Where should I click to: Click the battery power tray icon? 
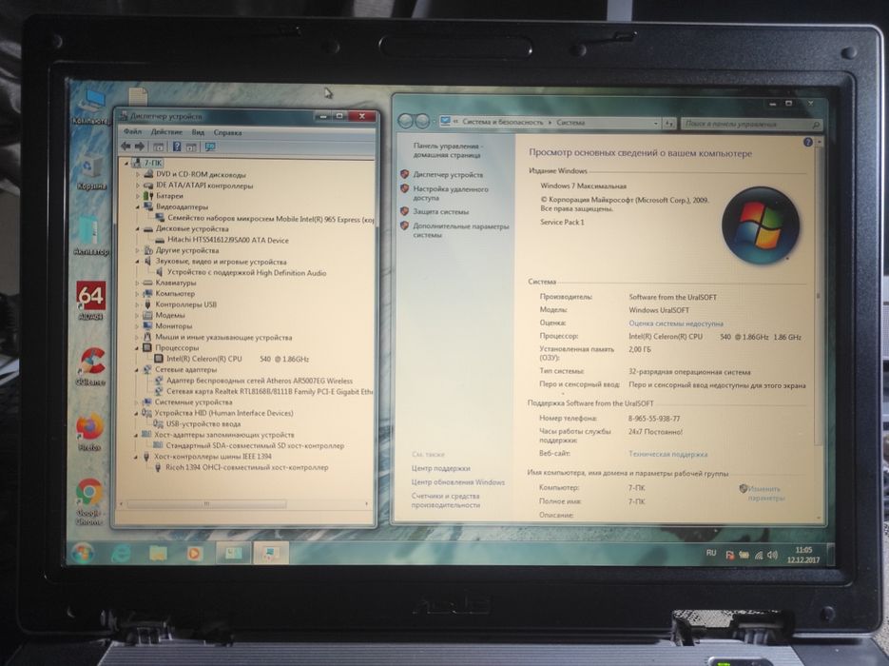pos(744,555)
